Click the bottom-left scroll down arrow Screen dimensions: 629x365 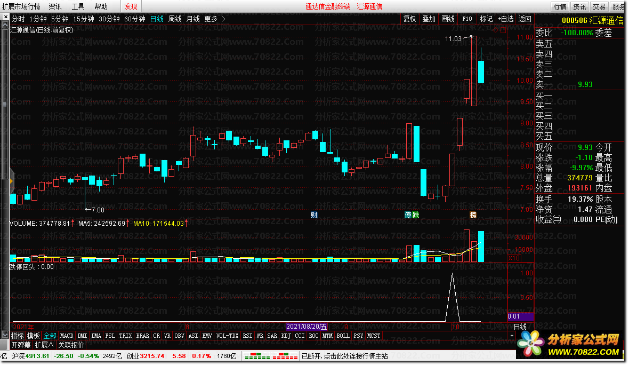pos(5,334)
